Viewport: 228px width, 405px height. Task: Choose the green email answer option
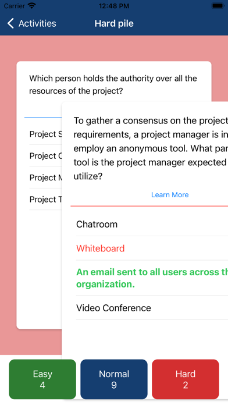(x=152, y=278)
